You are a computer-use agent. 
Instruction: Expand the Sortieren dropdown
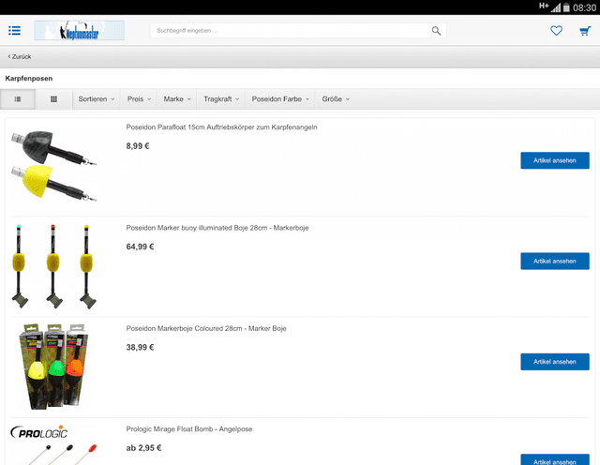[97, 99]
